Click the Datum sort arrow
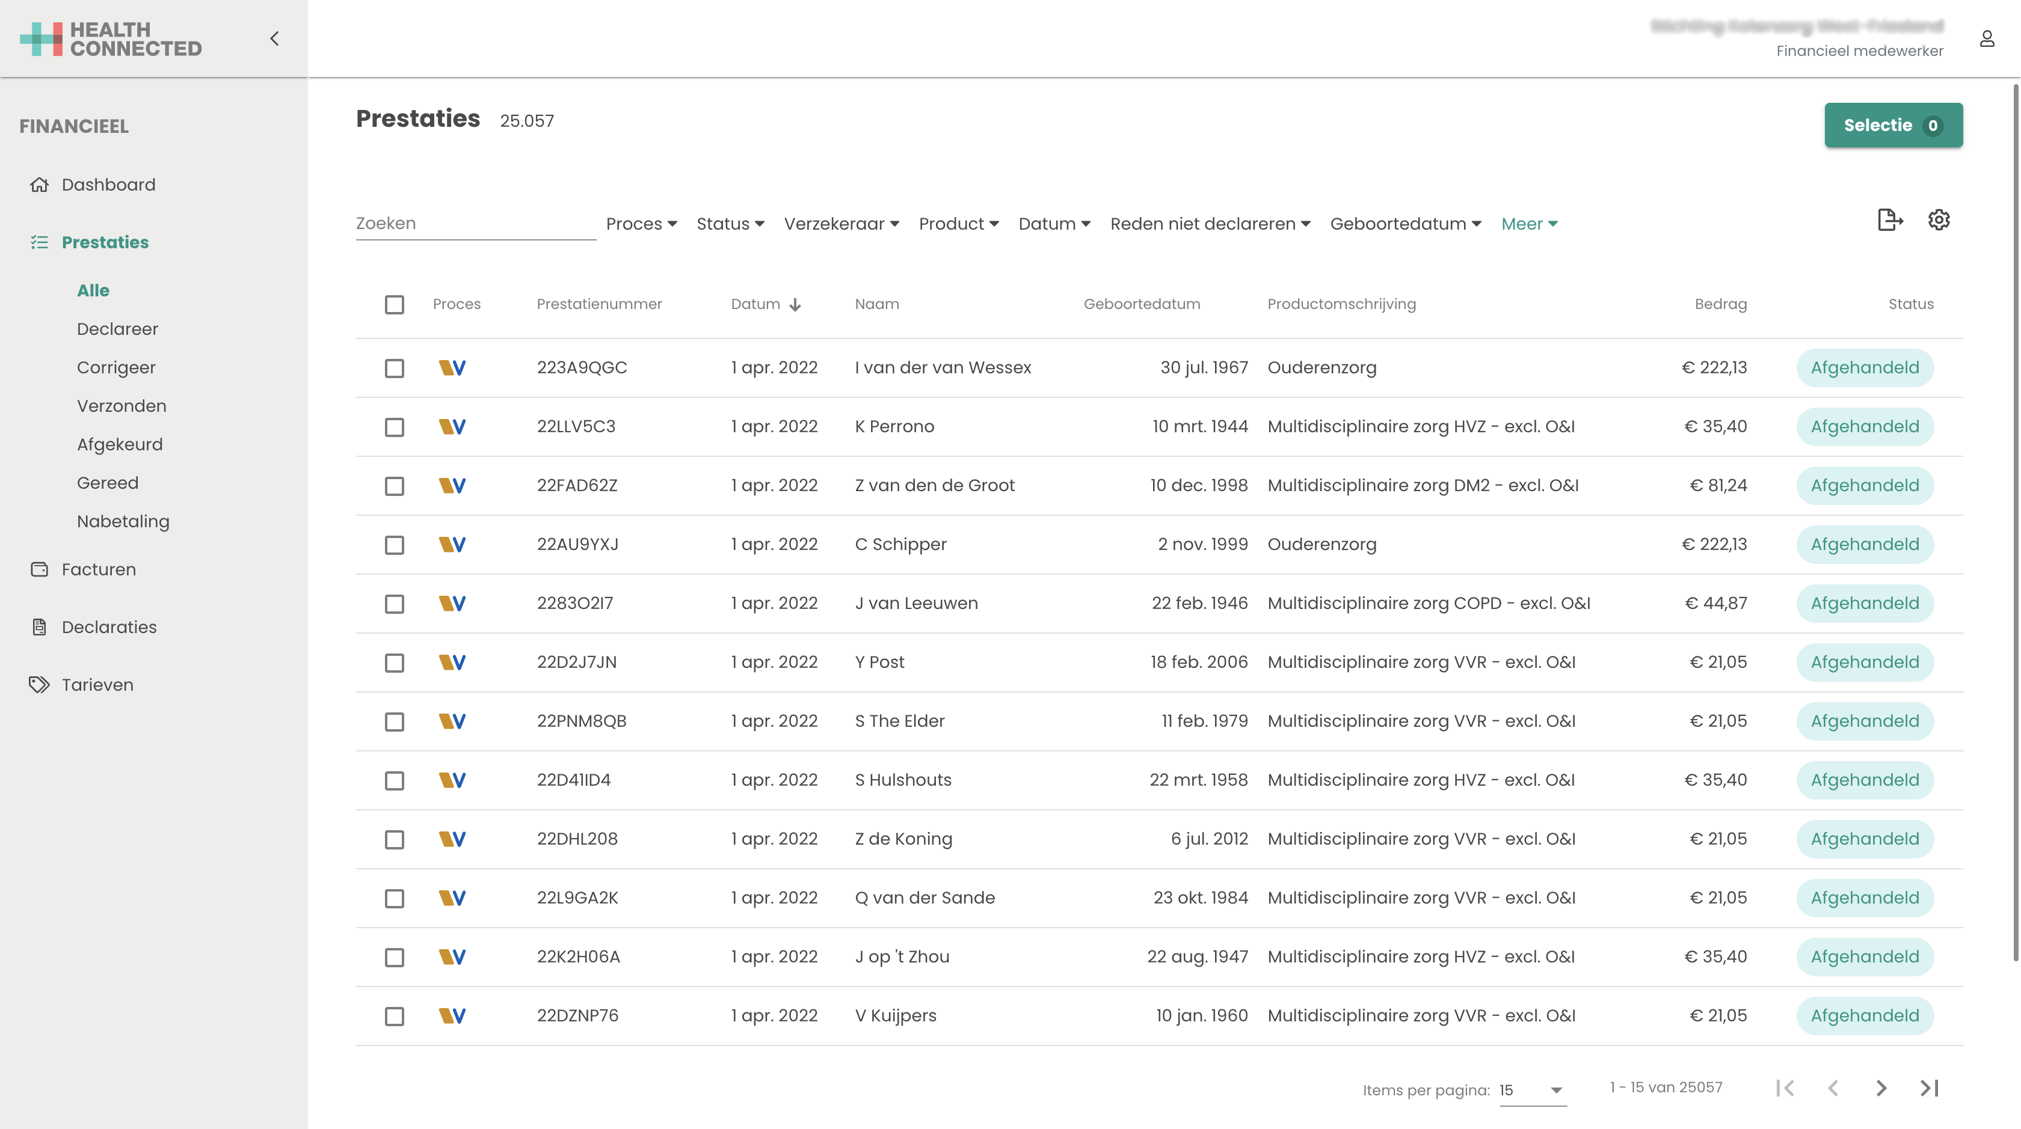Screen dimensions: 2021x1129 [795, 305]
